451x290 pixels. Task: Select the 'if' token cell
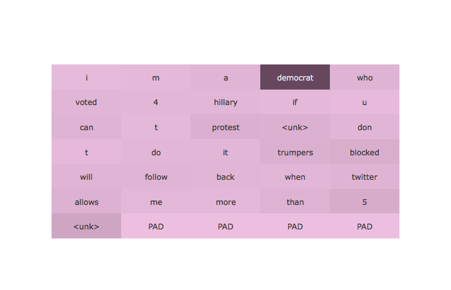(295, 102)
